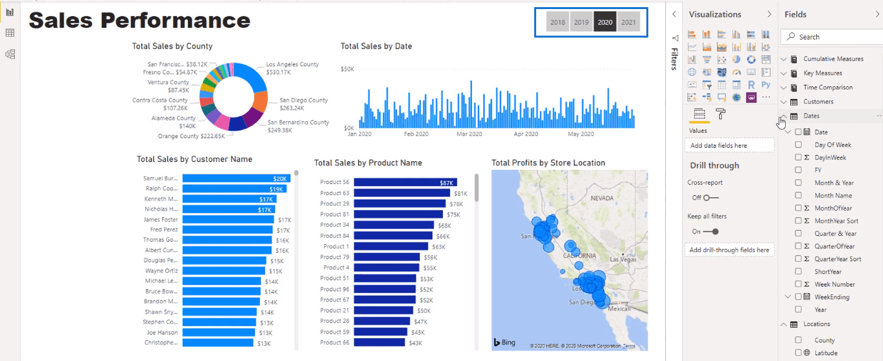Select 2018 in the year slicer
The height and width of the screenshot is (361, 883).
pos(557,22)
